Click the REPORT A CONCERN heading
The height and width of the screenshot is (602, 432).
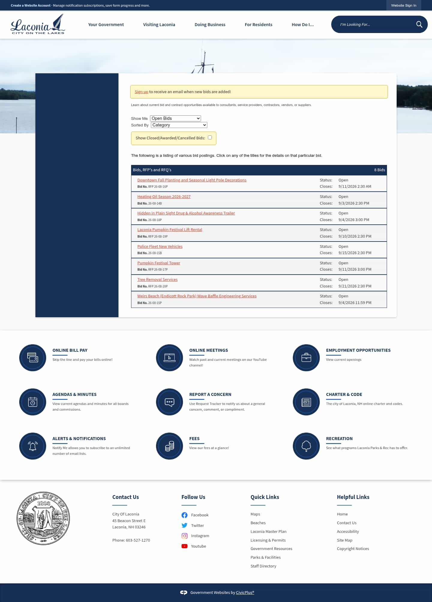210,394
